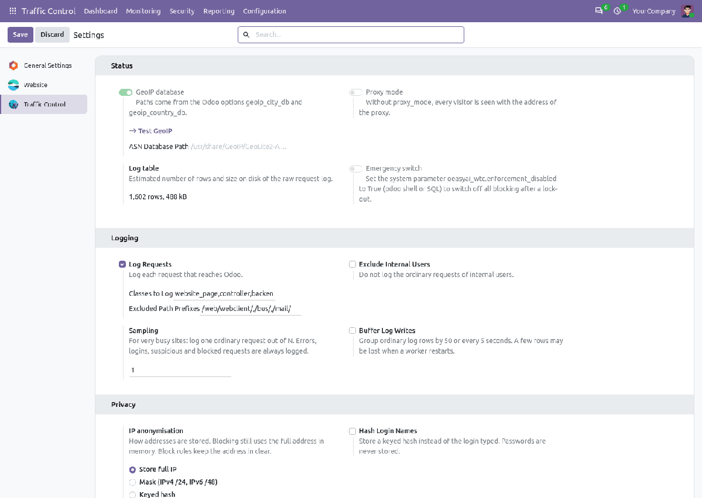
Task: Select Traffic Control settings section
Action: pyautogui.click(x=44, y=105)
